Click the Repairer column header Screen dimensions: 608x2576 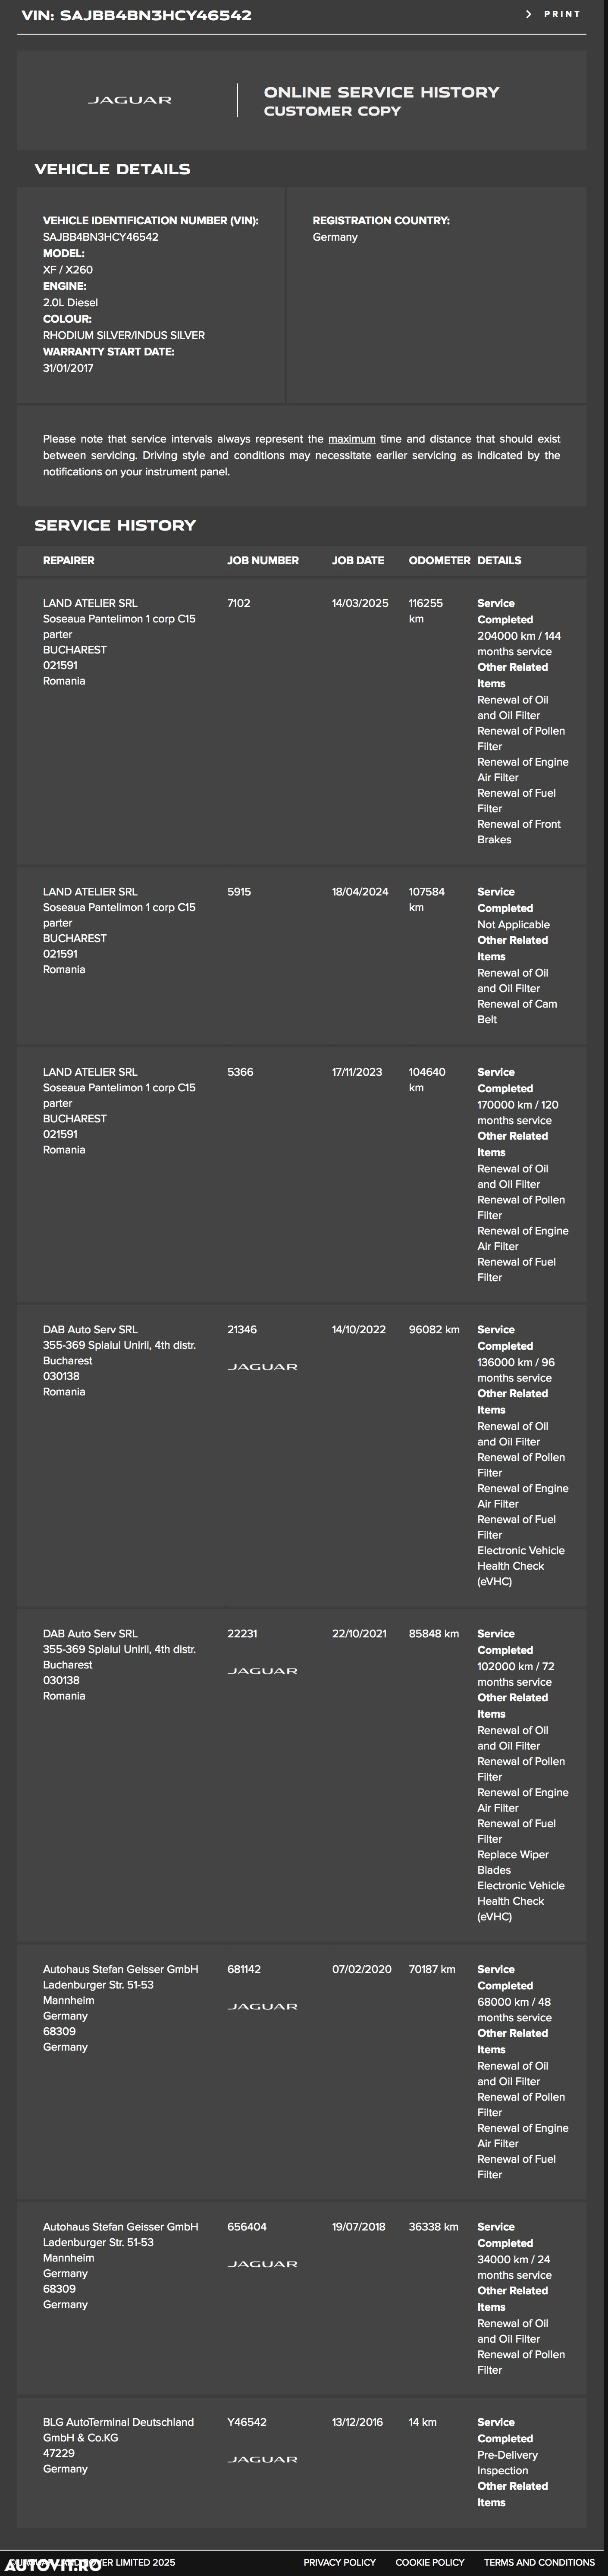[x=69, y=560]
